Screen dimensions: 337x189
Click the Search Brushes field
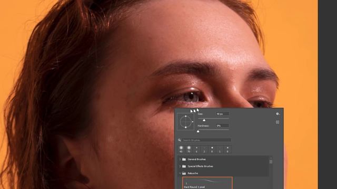pos(206,140)
